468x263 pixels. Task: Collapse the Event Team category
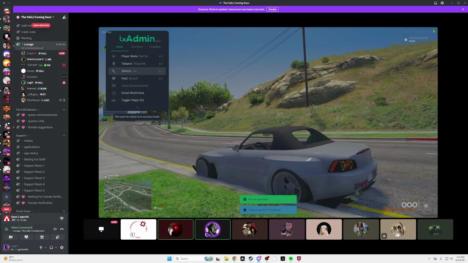tap(24, 211)
